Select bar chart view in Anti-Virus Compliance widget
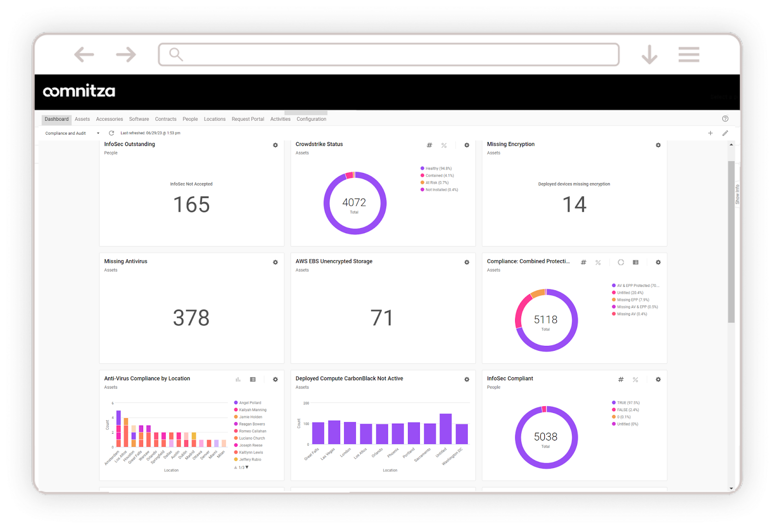This screenshot has height=527, width=774. coord(238,380)
